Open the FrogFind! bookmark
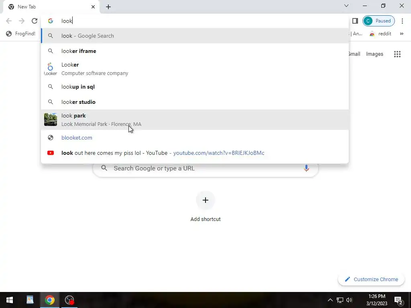 tap(21, 34)
